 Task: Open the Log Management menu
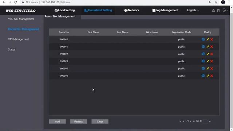click(165, 10)
